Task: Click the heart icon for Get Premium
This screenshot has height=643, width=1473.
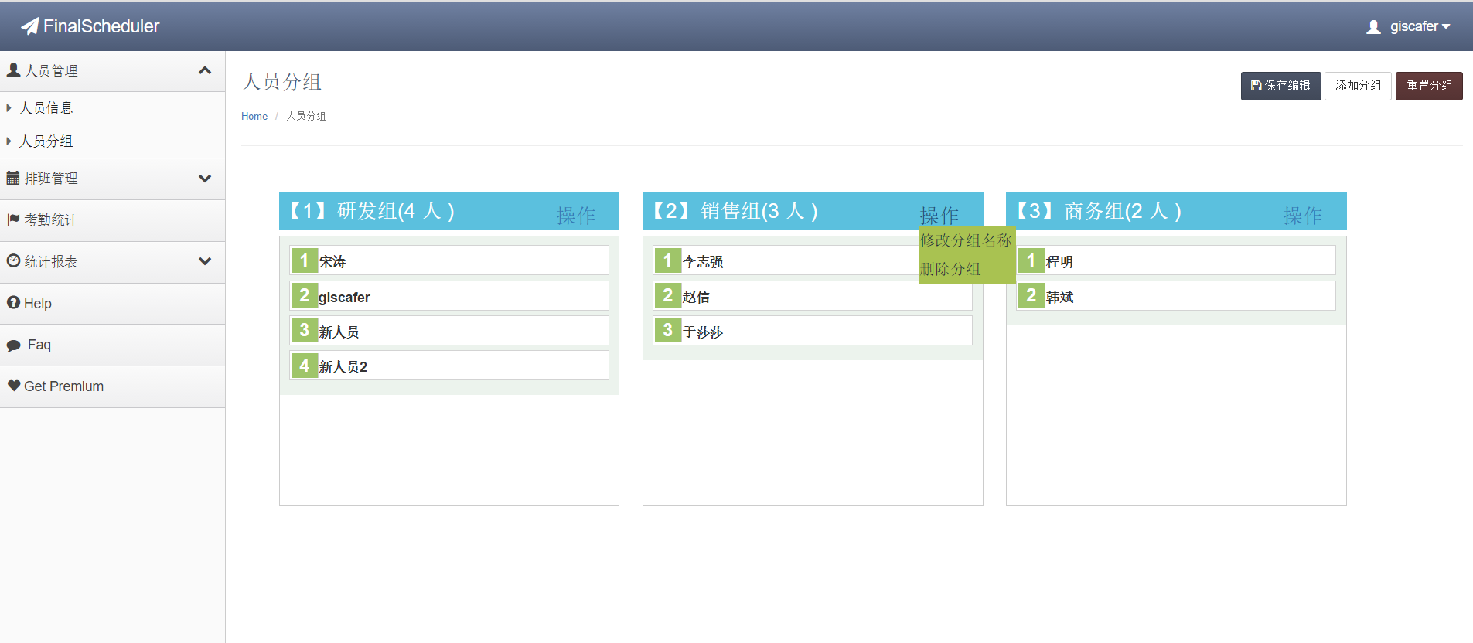Action: click(14, 386)
